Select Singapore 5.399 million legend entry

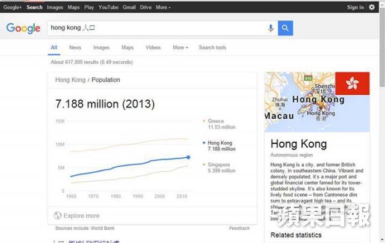tap(219, 167)
